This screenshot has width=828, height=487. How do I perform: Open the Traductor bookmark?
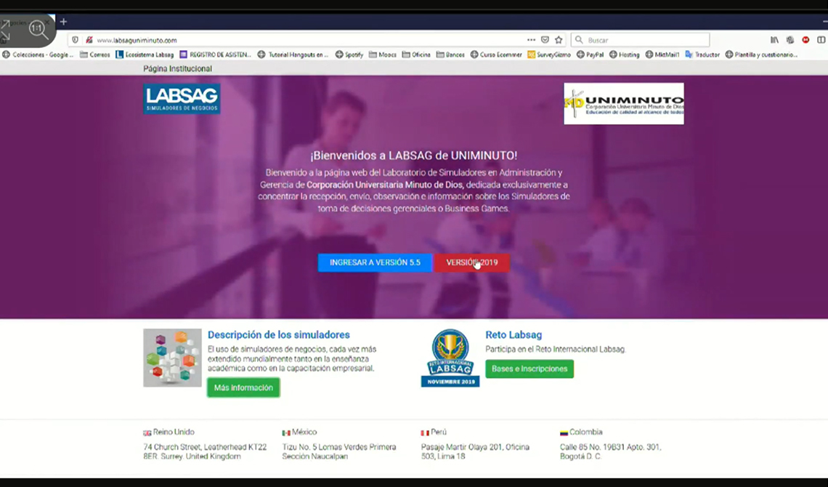pyautogui.click(x=702, y=55)
